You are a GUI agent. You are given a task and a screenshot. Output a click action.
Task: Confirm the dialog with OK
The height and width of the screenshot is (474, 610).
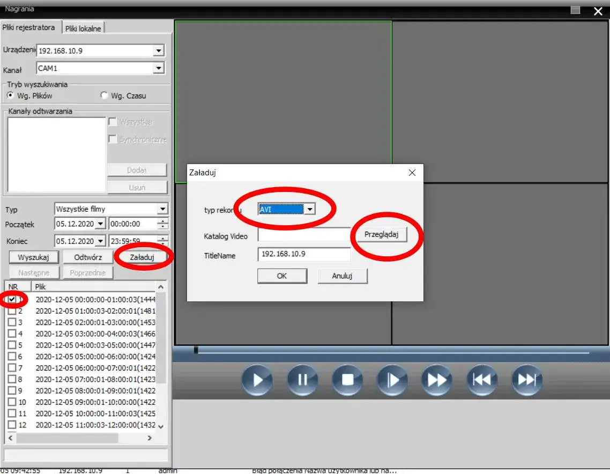282,276
